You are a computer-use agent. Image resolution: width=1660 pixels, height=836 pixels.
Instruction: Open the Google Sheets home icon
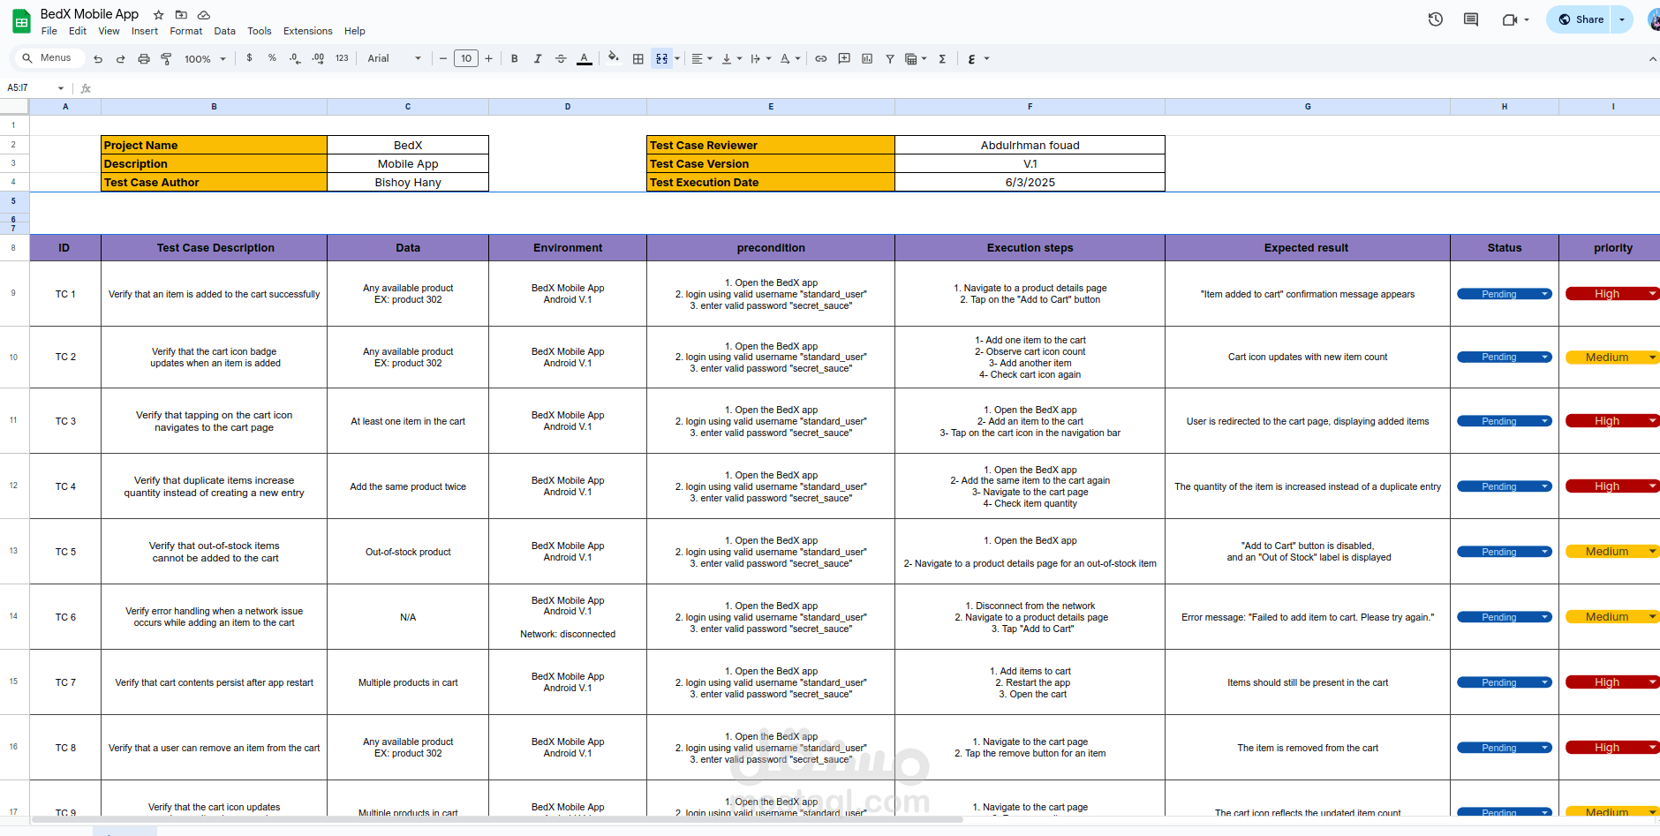coord(21,21)
